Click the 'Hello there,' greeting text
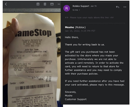 coord(72,37)
